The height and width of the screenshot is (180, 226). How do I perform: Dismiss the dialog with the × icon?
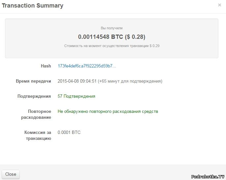point(220,5)
